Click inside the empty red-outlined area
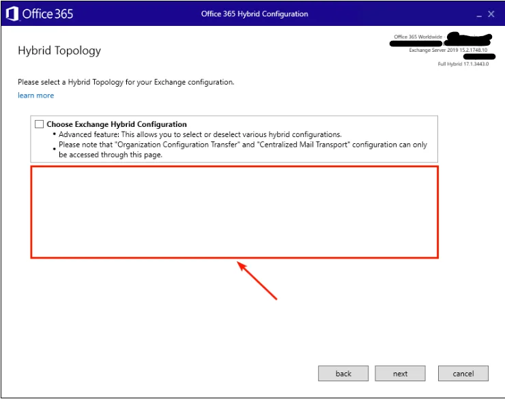 tap(234, 211)
